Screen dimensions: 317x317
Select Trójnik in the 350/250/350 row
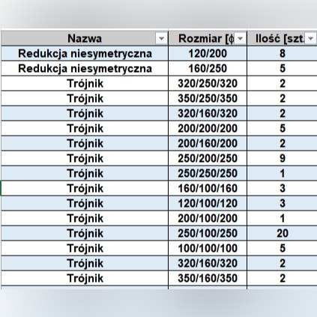85,98
